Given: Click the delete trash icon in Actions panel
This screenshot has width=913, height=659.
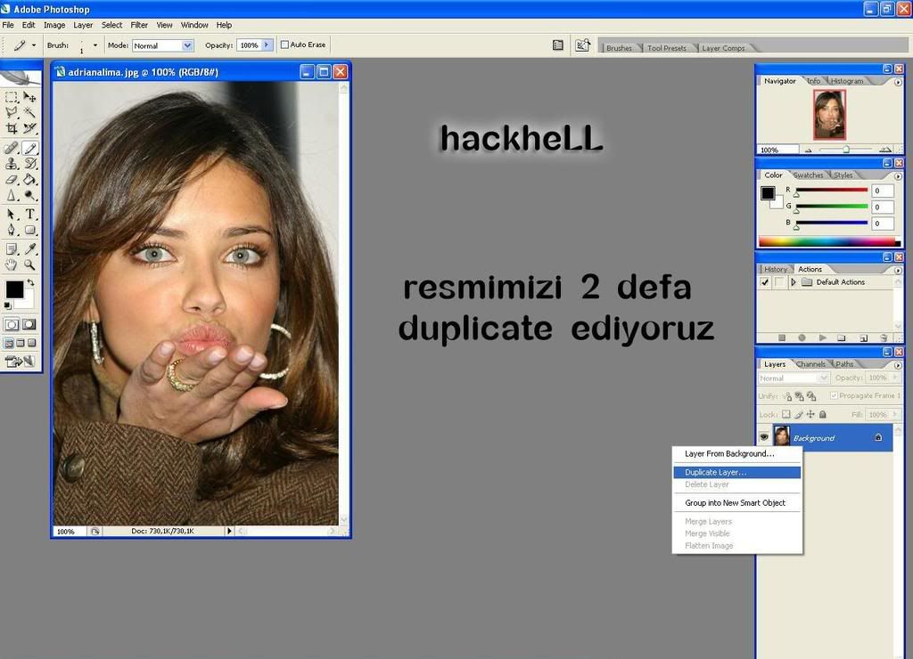Looking at the screenshot, I should point(884,338).
